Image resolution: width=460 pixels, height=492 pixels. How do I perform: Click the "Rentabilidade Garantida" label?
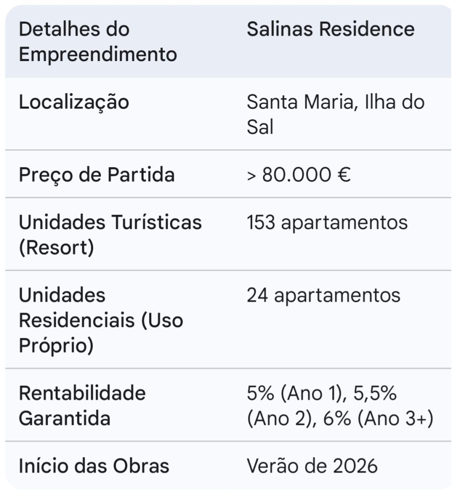[x=82, y=406]
